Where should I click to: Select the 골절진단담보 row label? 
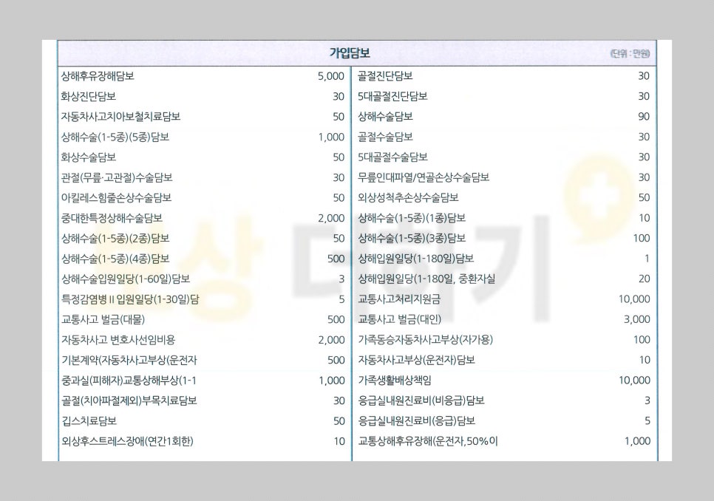(385, 76)
